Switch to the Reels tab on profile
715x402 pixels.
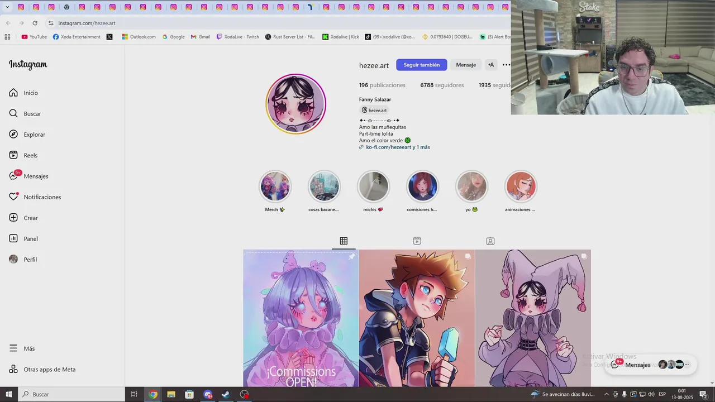(417, 241)
